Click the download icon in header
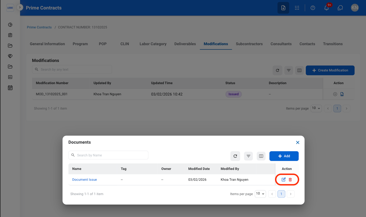 [283, 8]
